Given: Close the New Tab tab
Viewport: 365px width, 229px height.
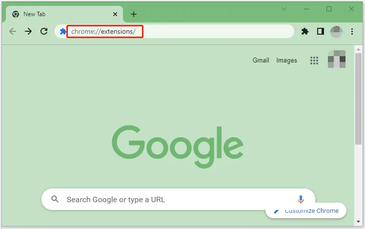Looking at the screenshot, I should point(115,14).
